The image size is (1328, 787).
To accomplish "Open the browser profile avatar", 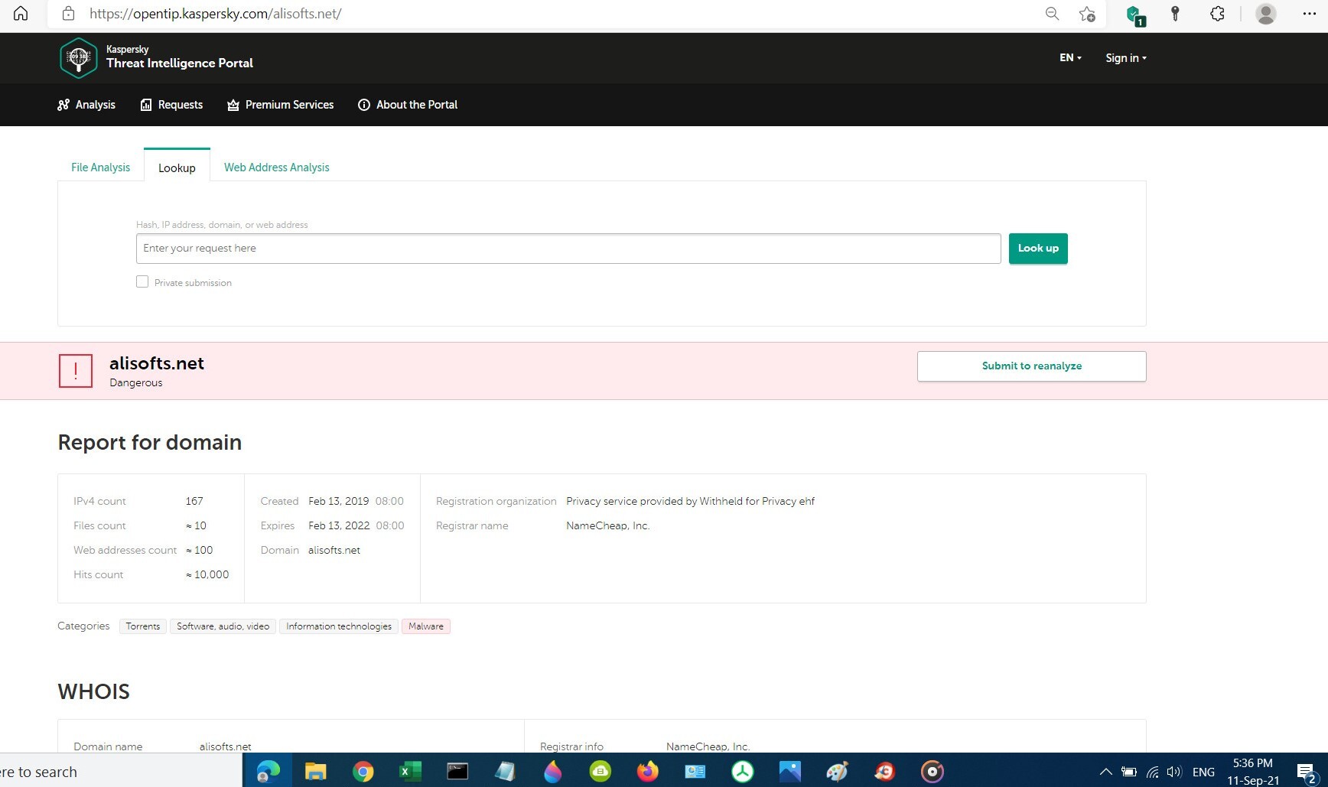I will 1266,14.
